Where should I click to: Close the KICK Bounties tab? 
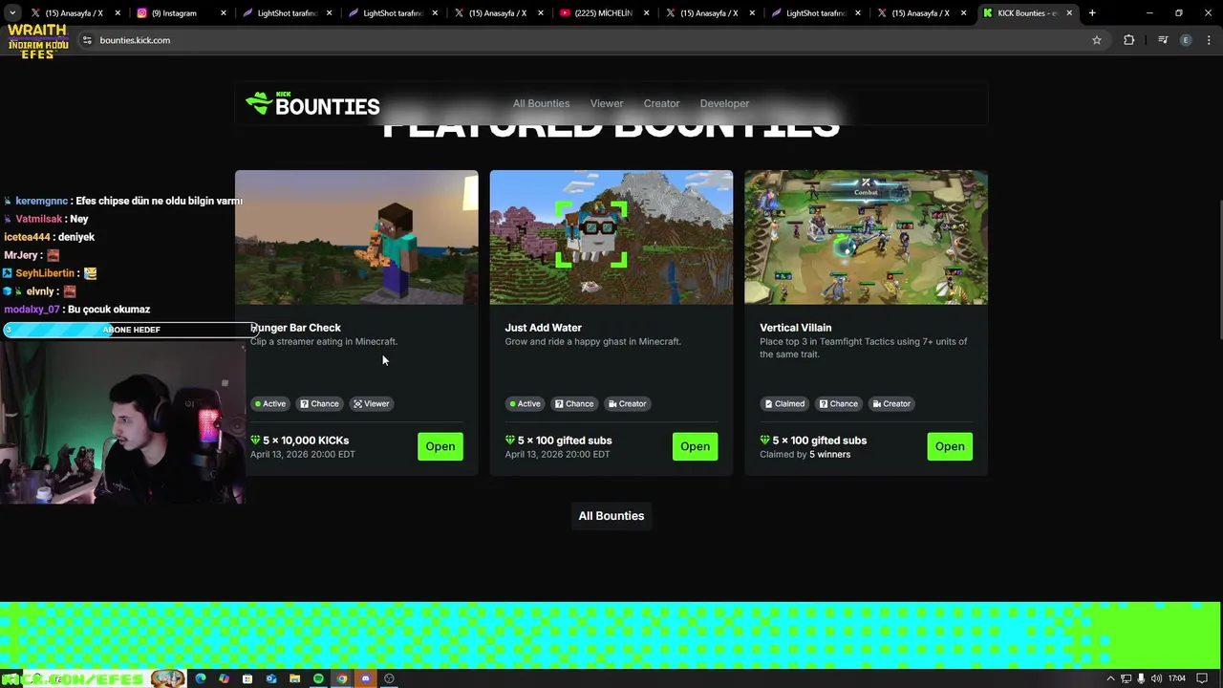[1069, 13]
